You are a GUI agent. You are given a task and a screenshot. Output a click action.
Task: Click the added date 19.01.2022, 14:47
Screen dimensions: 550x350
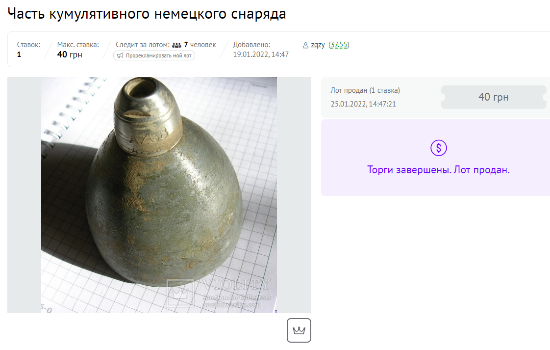click(x=261, y=54)
